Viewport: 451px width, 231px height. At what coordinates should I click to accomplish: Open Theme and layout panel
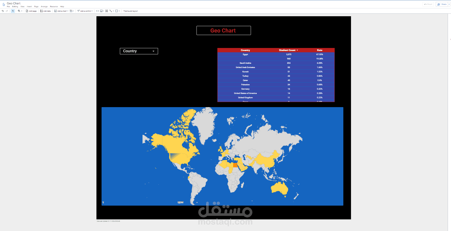pyautogui.click(x=131, y=11)
